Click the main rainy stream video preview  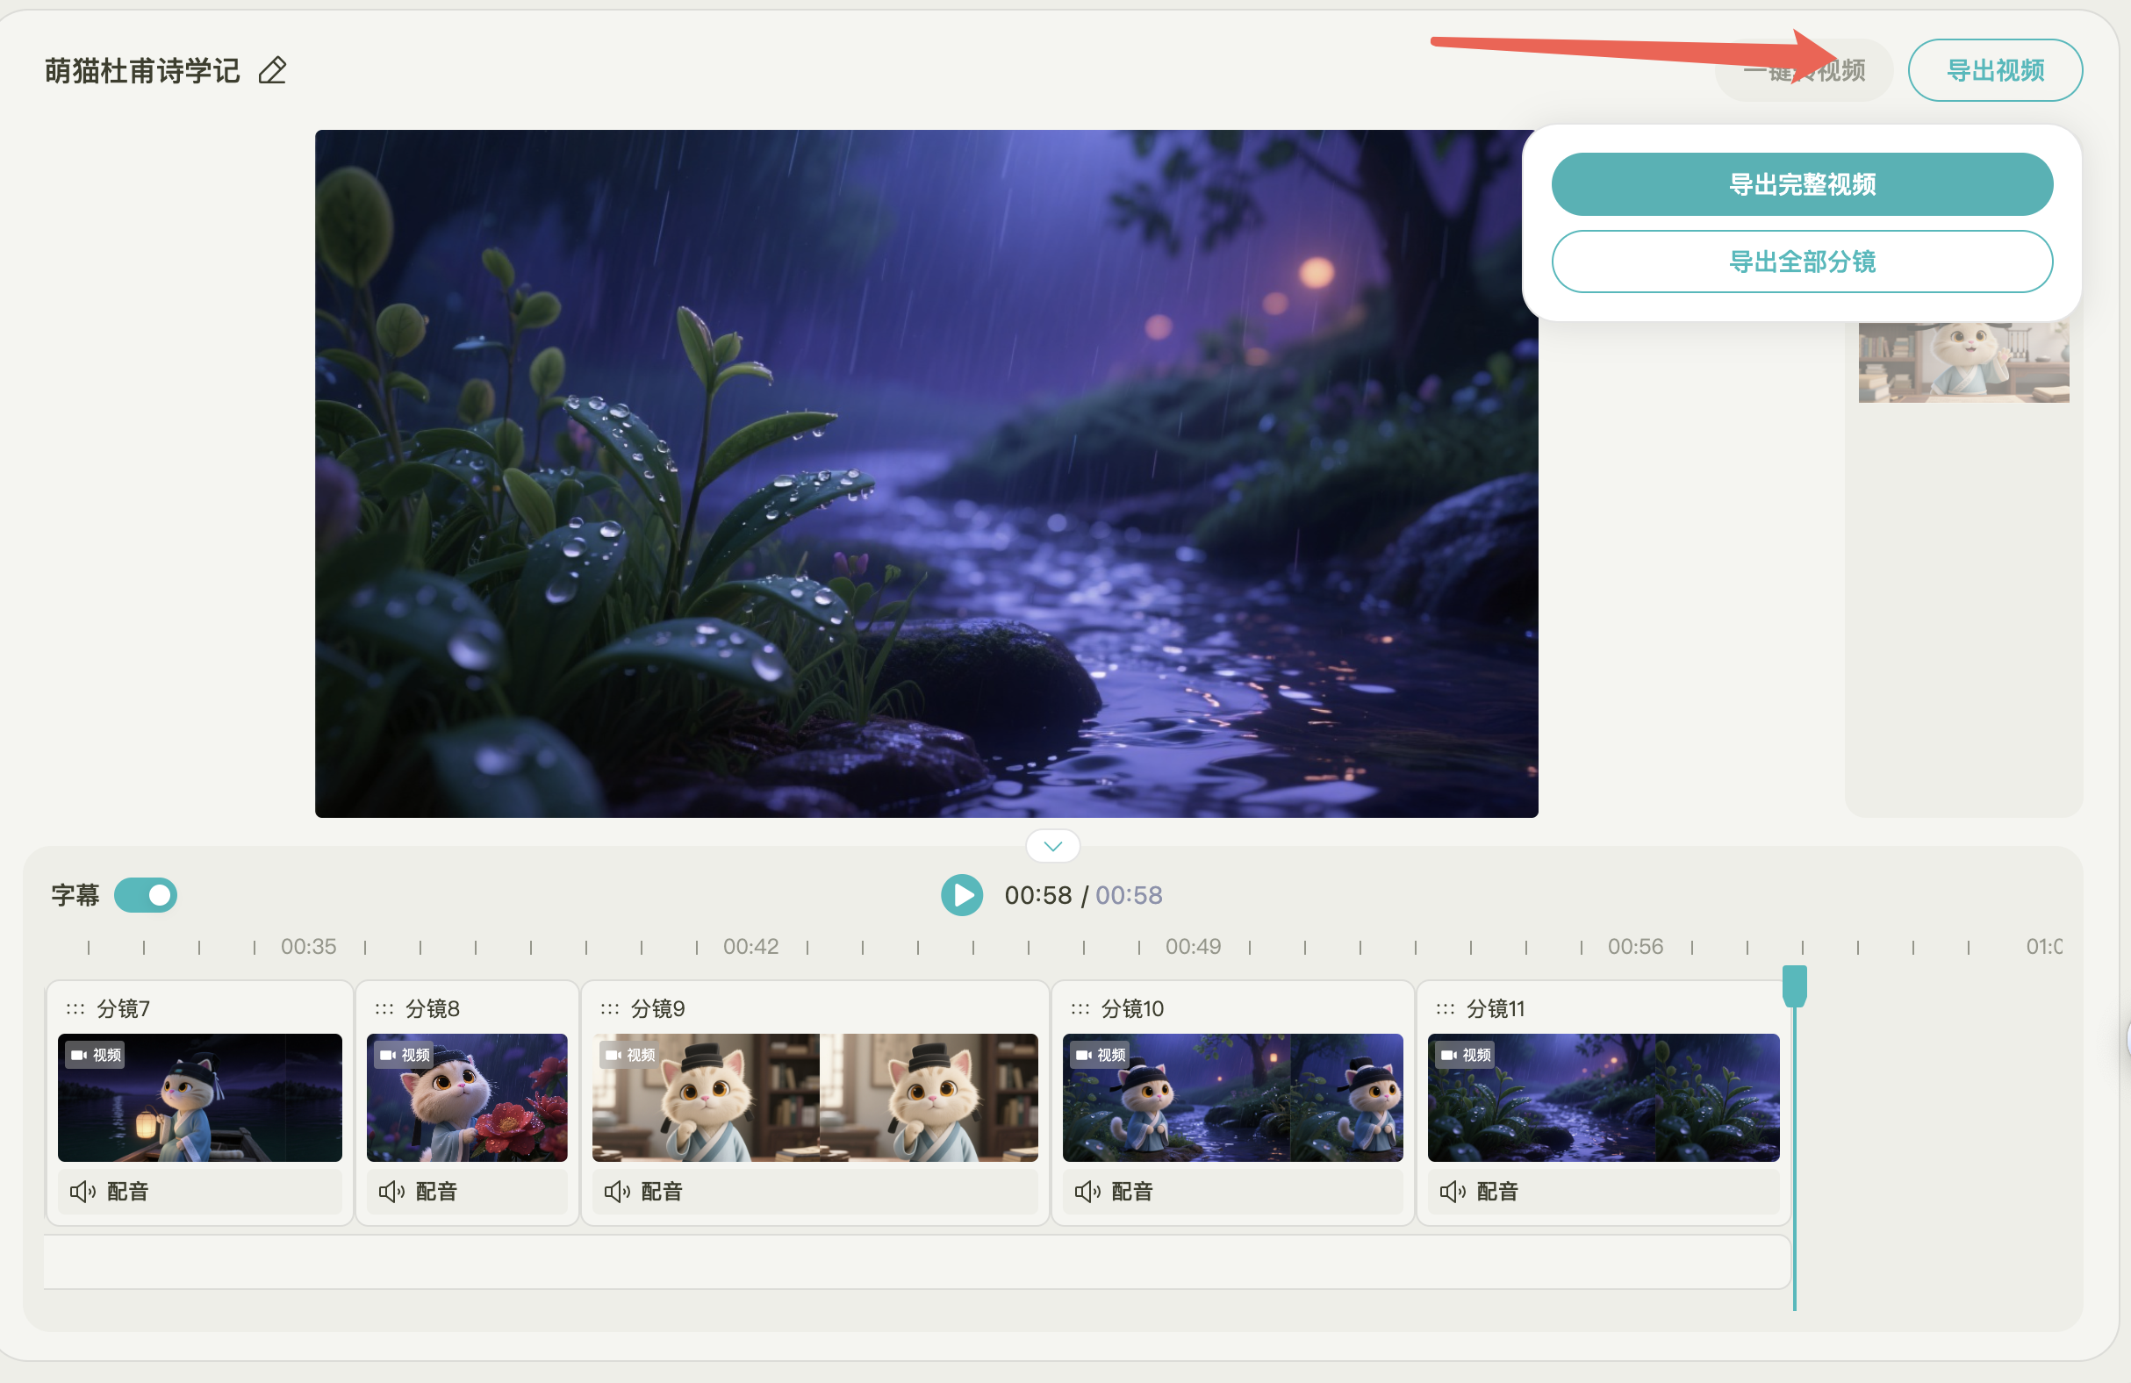[927, 474]
